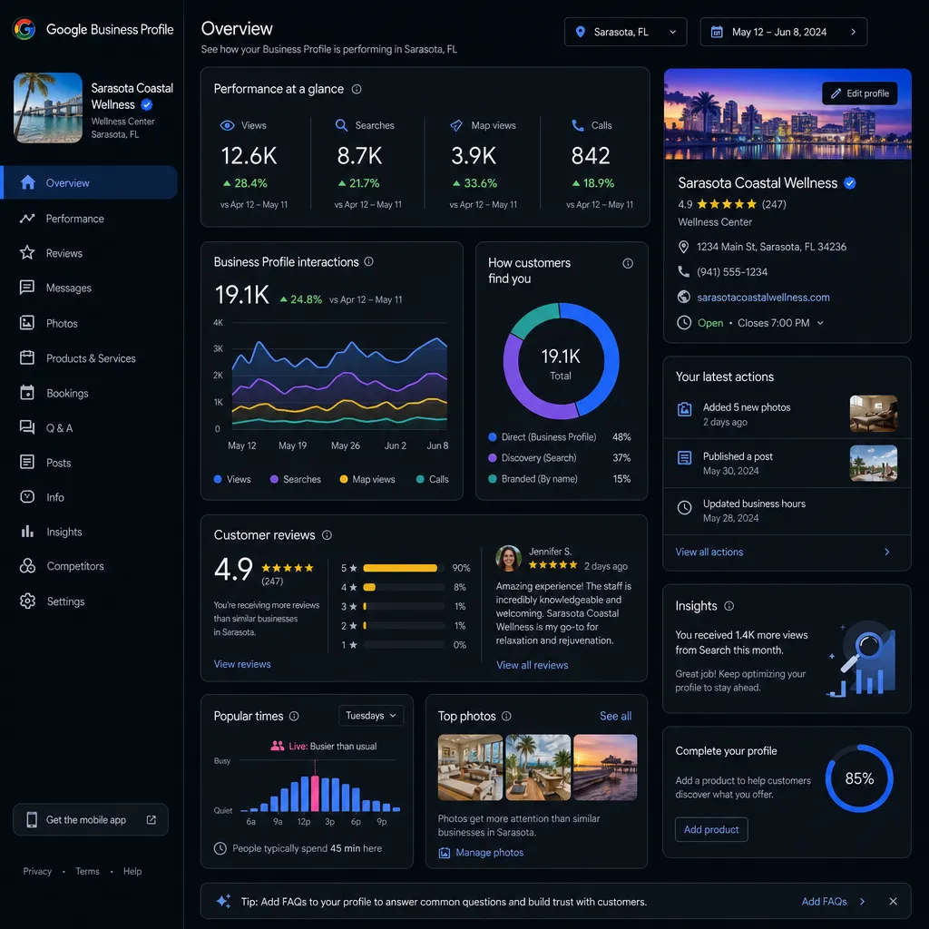The image size is (929, 929).
Task: Toggle Calls series in chart legend
Action: 433,479
